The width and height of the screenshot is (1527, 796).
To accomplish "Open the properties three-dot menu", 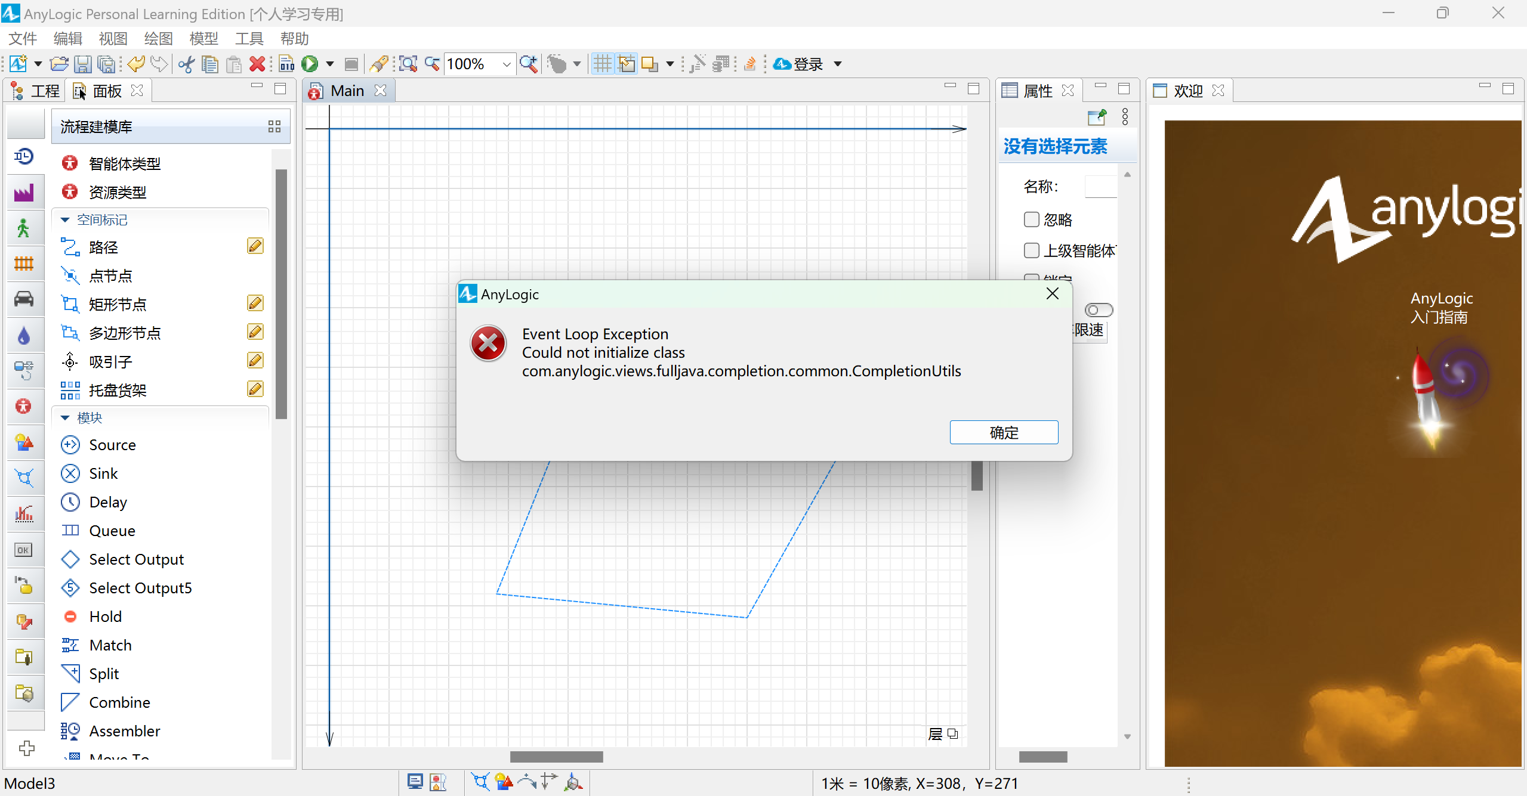I will [x=1125, y=116].
